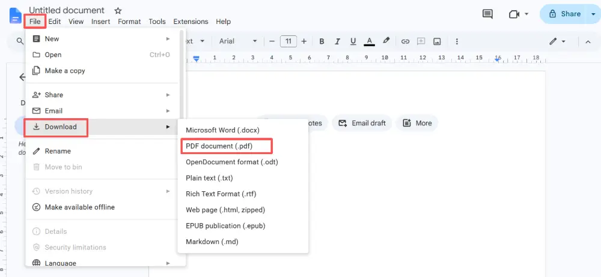Open the Share dropdown arrow
Viewport: 601px width, 277px height.
click(x=593, y=14)
